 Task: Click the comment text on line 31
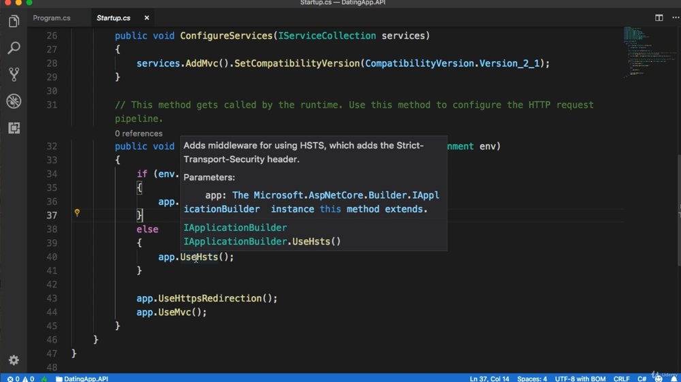[x=354, y=112]
